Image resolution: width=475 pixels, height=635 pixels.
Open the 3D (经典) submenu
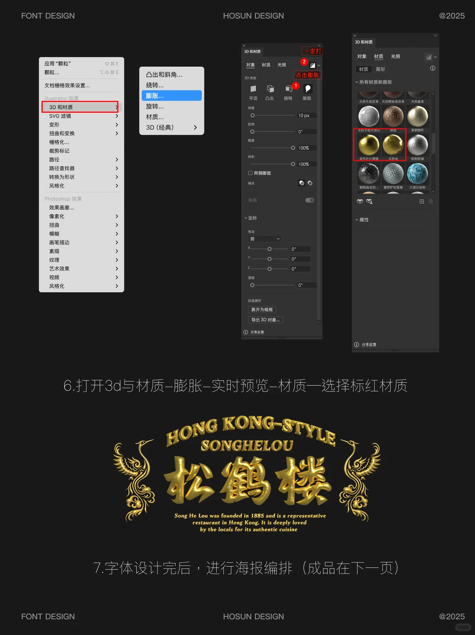click(x=172, y=128)
